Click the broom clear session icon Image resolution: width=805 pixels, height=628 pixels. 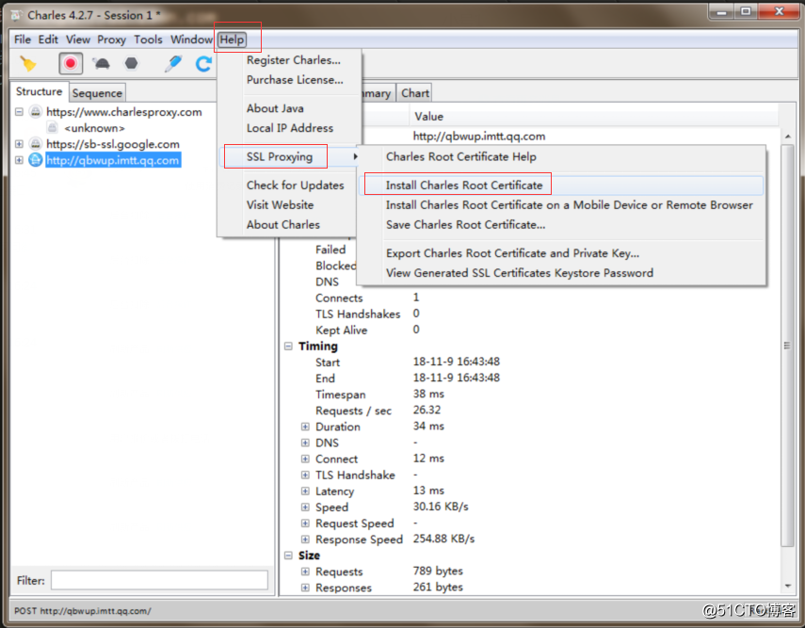[28, 64]
